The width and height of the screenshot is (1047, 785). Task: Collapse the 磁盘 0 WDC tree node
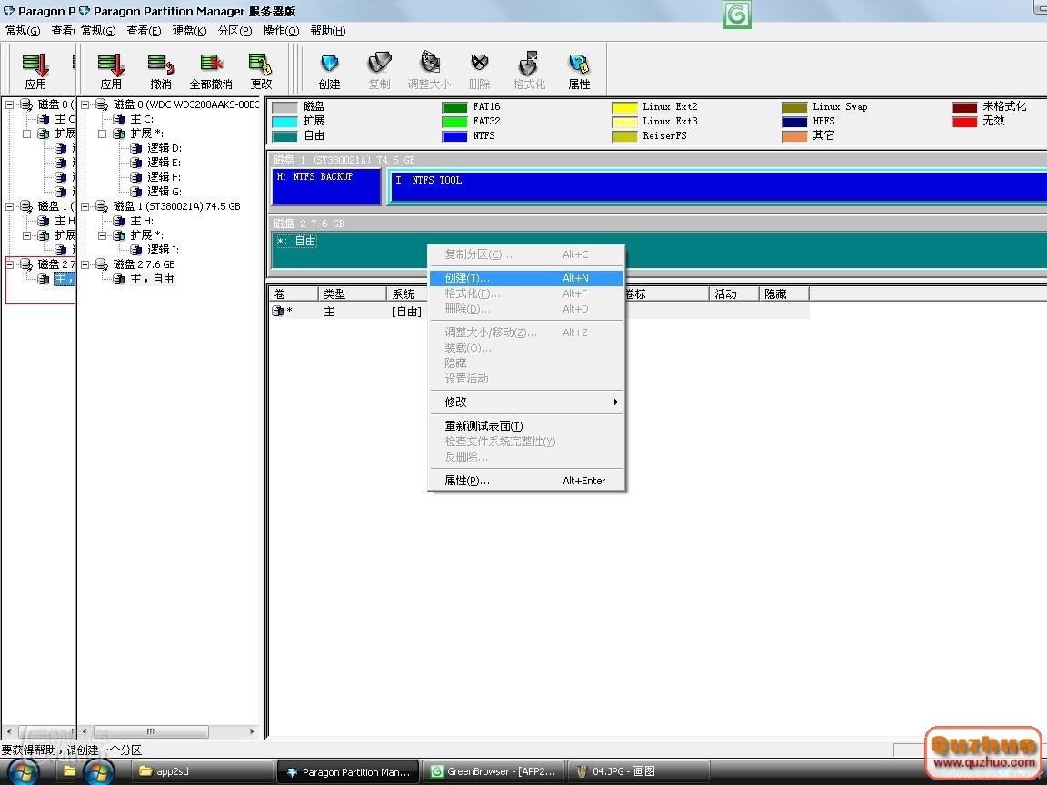pos(85,104)
